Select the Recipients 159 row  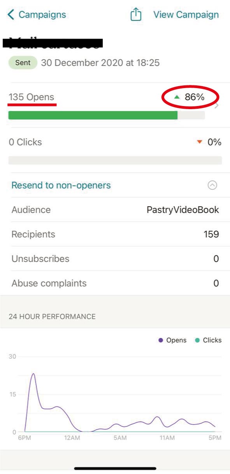tap(115, 234)
